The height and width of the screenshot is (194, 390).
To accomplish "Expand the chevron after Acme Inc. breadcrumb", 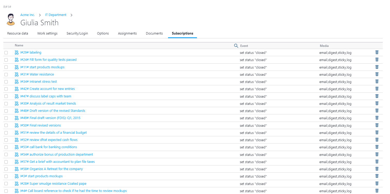I will point(40,15).
